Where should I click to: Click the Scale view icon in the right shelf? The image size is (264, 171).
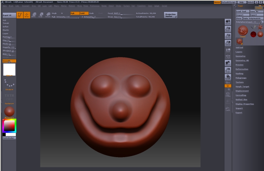click(228, 70)
